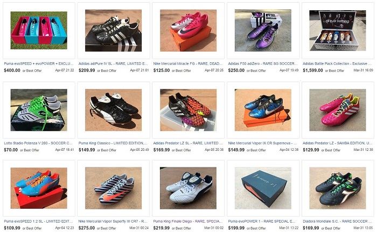
Task: View the black Diadora Mondiale boots photo
Action: pyautogui.click(x=338, y=188)
